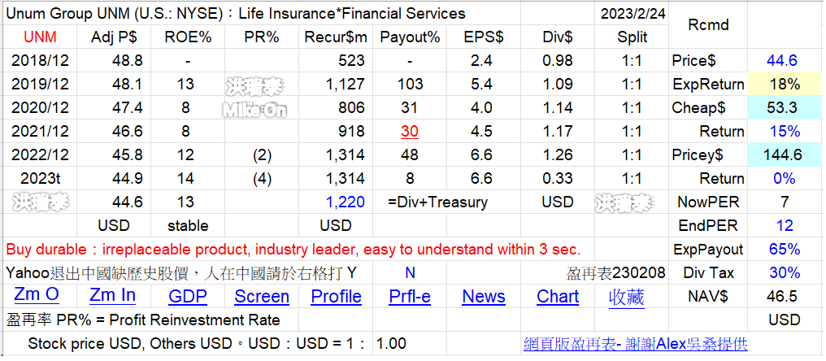This screenshot has height=361, width=826.
Task: Open the 網頁版盈再表 Alex吳桑 link
Action: 635,344
